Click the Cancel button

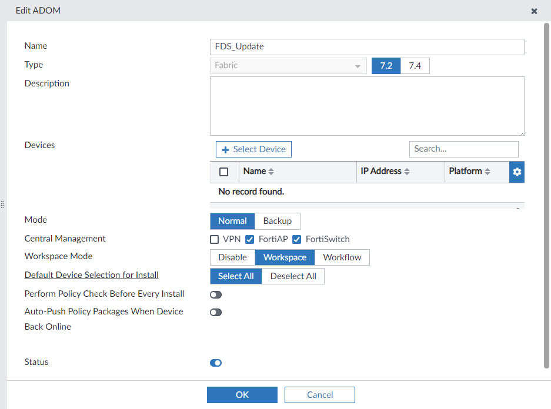[320, 395]
